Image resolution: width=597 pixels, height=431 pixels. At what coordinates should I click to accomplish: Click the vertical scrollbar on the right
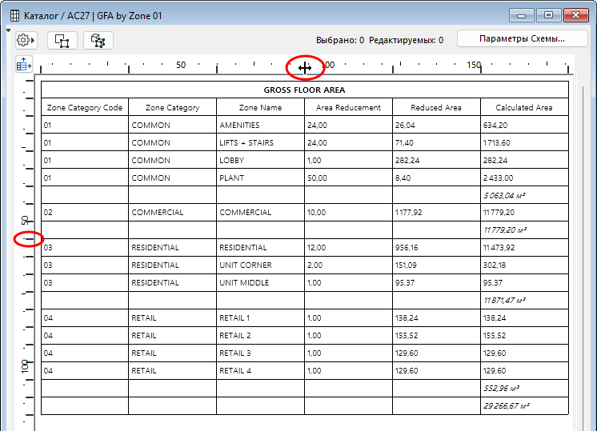click(583, 258)
